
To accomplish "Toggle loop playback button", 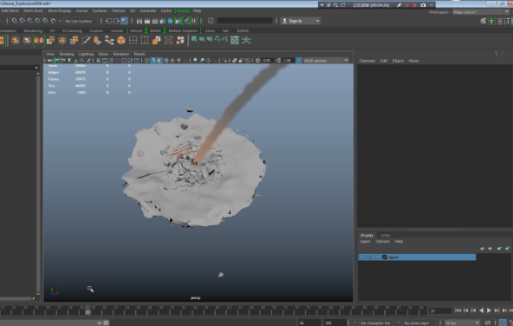I will (488, 323).
